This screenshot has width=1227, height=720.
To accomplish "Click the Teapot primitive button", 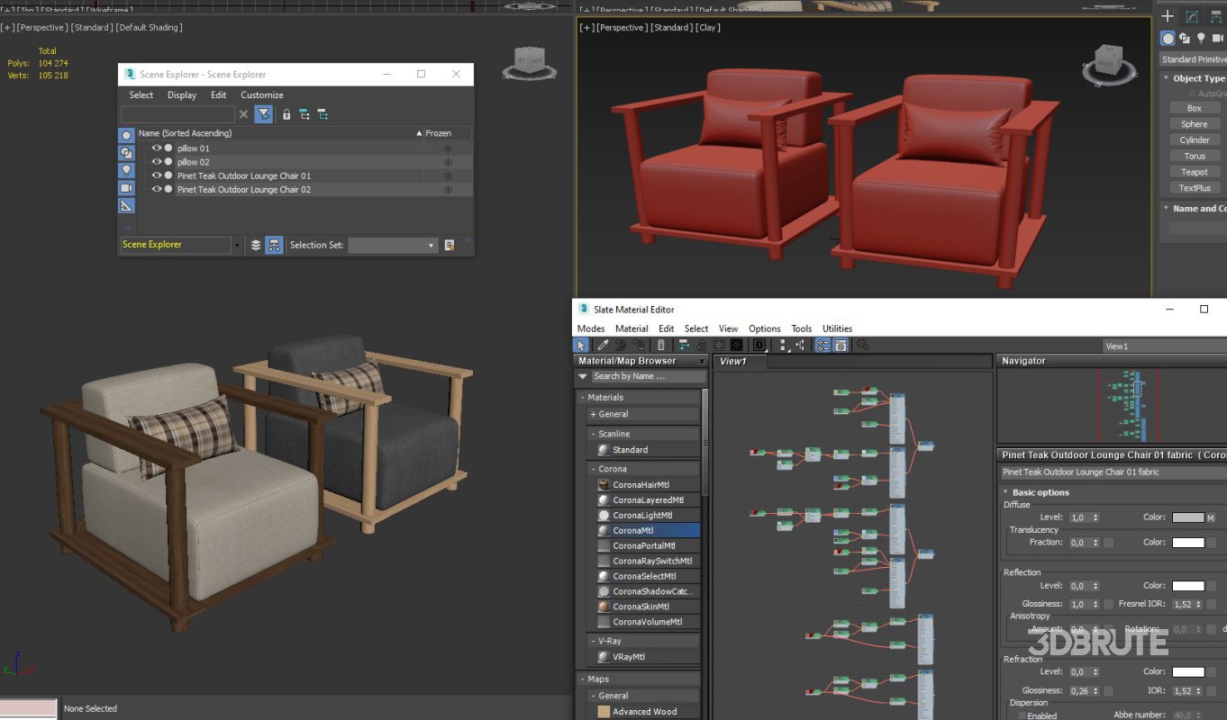I will [x=1194, y=172].
